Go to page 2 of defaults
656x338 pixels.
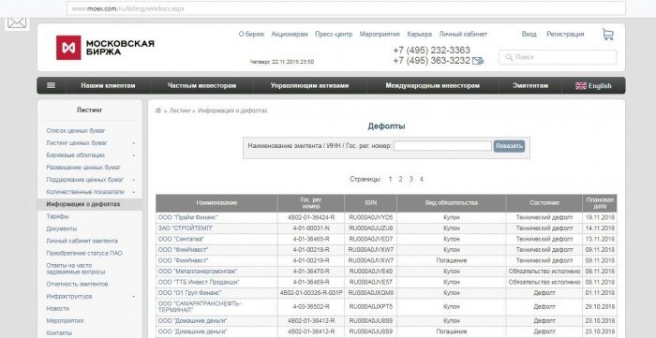(400, 179)
